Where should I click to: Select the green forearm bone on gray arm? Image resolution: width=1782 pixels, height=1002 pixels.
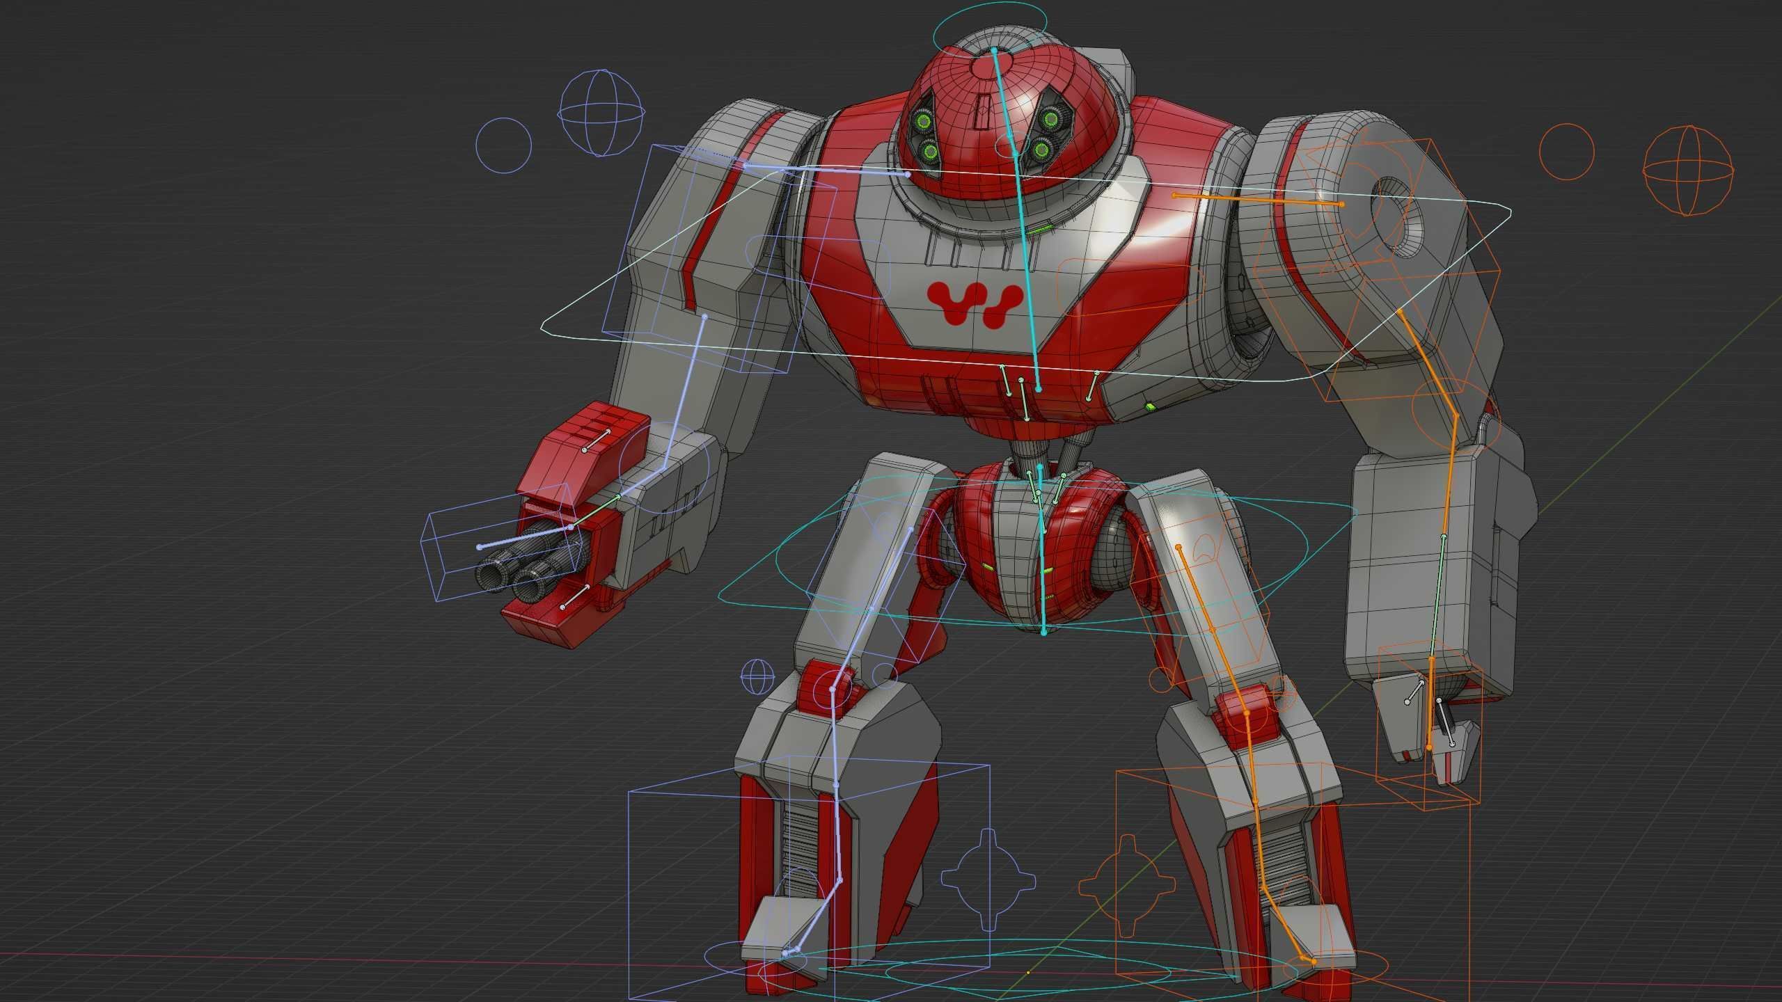1438,596
